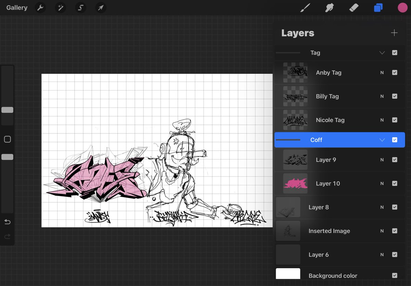The width and height of the screenshot is (411, 286).
Task: Click the Billy Tag layer name
Action: (x=327, y=96)
